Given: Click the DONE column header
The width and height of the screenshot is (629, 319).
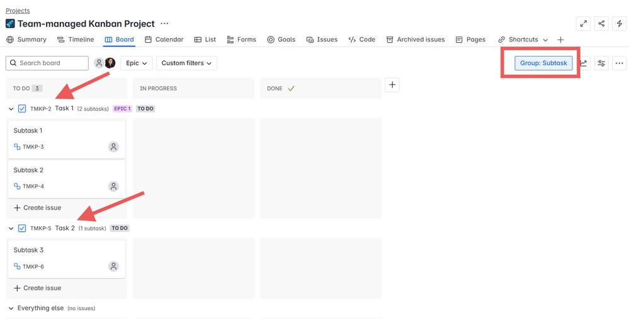Looking at the screenshot, I should [x=320, y=89].
